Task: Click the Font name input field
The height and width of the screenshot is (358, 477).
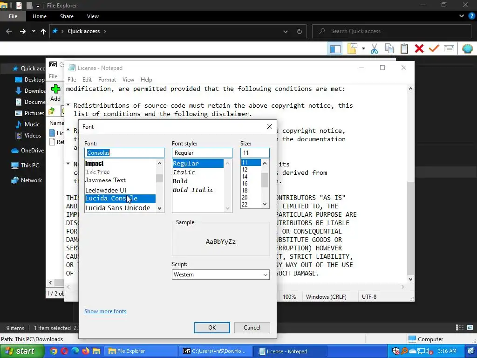Action: pyautogui.click(x=124, y=153)
